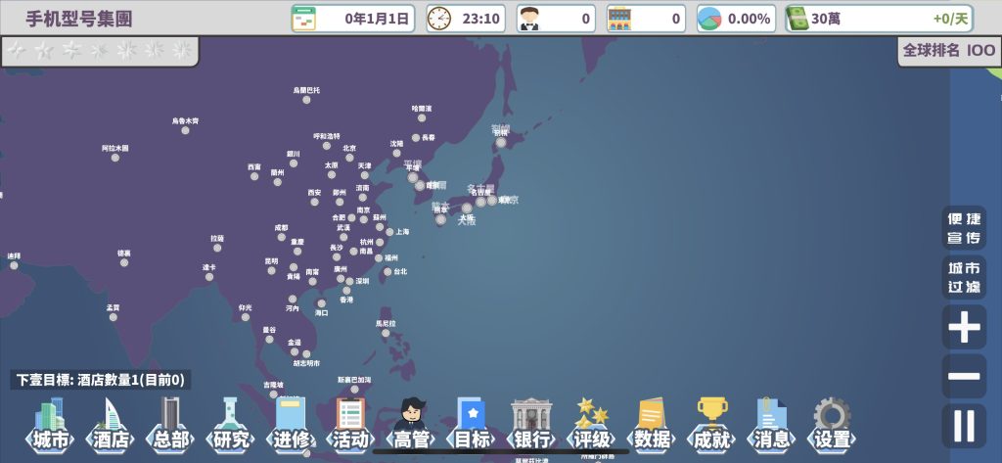1002x463 pixels.
Task: Select the 西安 city marker
Action: point(314,202)
